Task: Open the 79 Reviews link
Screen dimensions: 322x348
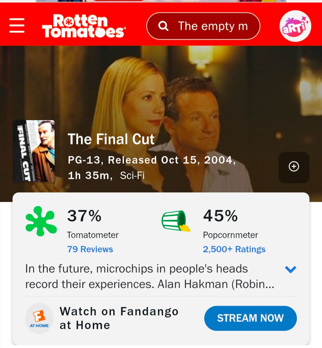Action: [x=90, y=249]
